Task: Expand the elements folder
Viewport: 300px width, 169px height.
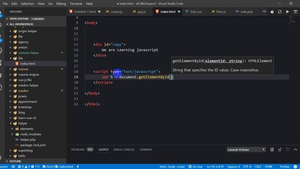Action: click(27, 129)
